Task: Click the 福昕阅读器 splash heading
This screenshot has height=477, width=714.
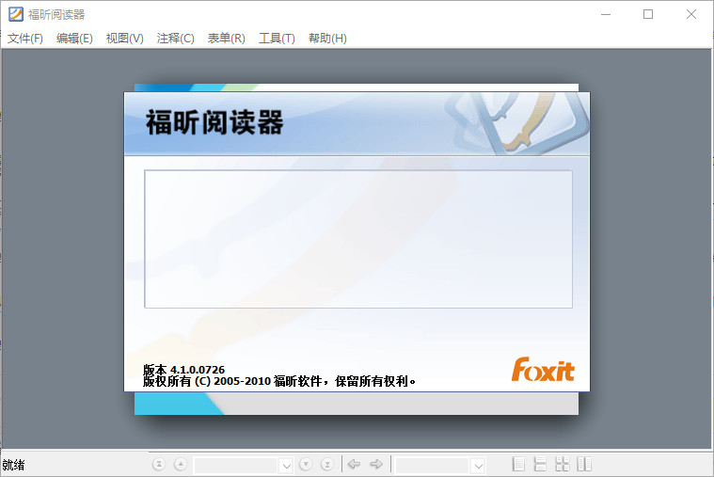Action: pyautogui.click(x=214, y=122)
